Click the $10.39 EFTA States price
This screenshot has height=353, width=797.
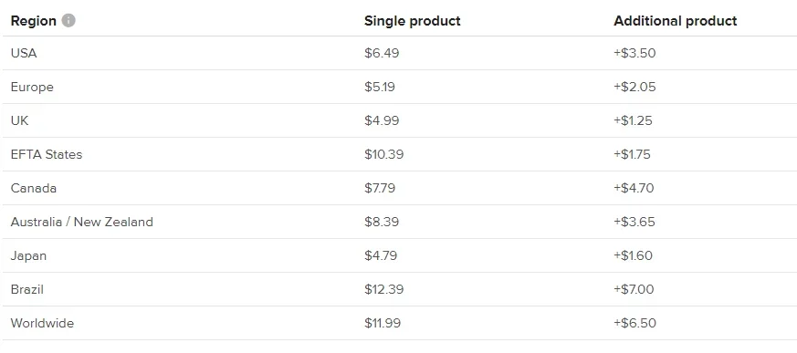click(383, 154)
